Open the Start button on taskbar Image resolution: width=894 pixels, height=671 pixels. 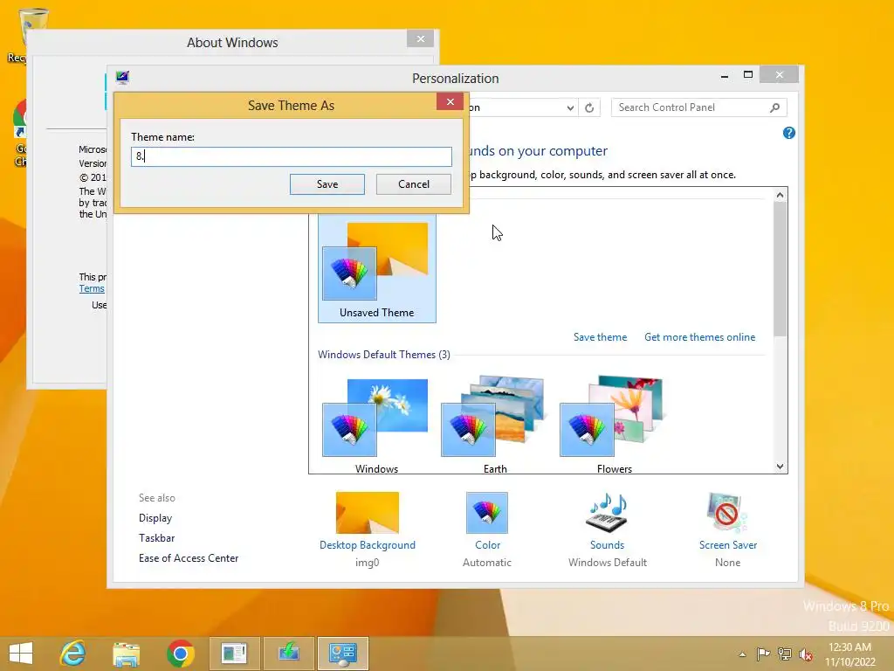(x=21, y=653)
